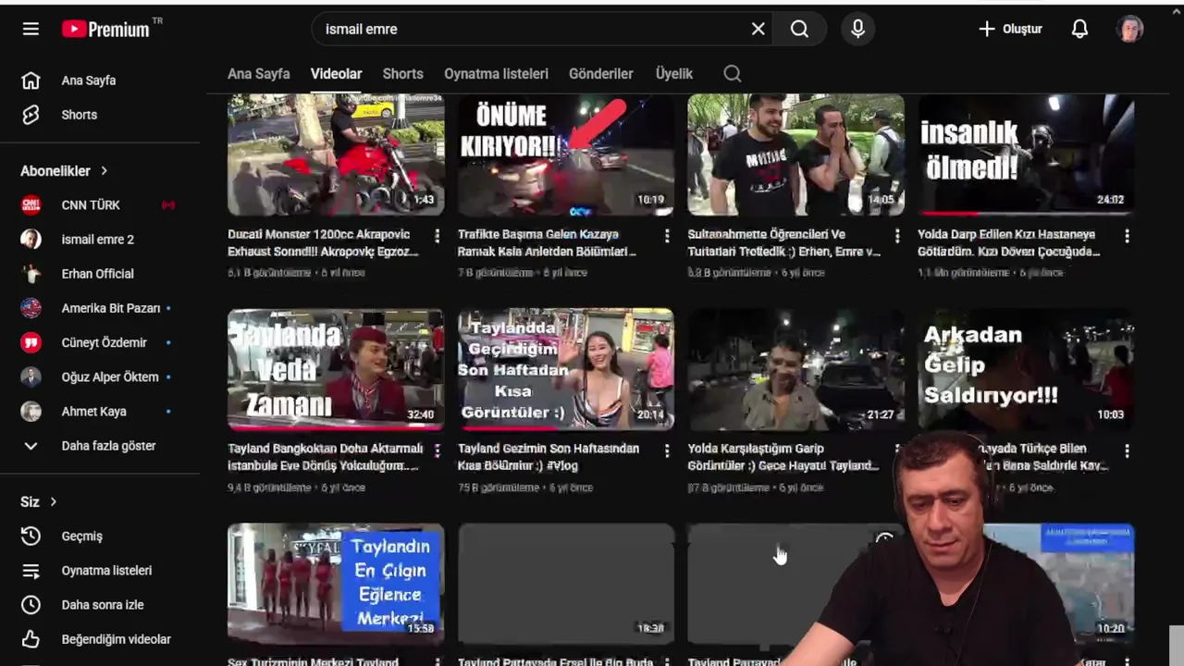Open the hamburger guide menu

[x=31, y=29]
